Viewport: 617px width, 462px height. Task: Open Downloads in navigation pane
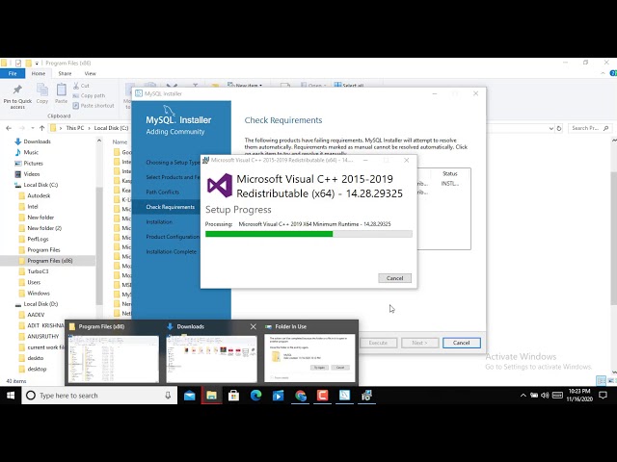point(37,141)
